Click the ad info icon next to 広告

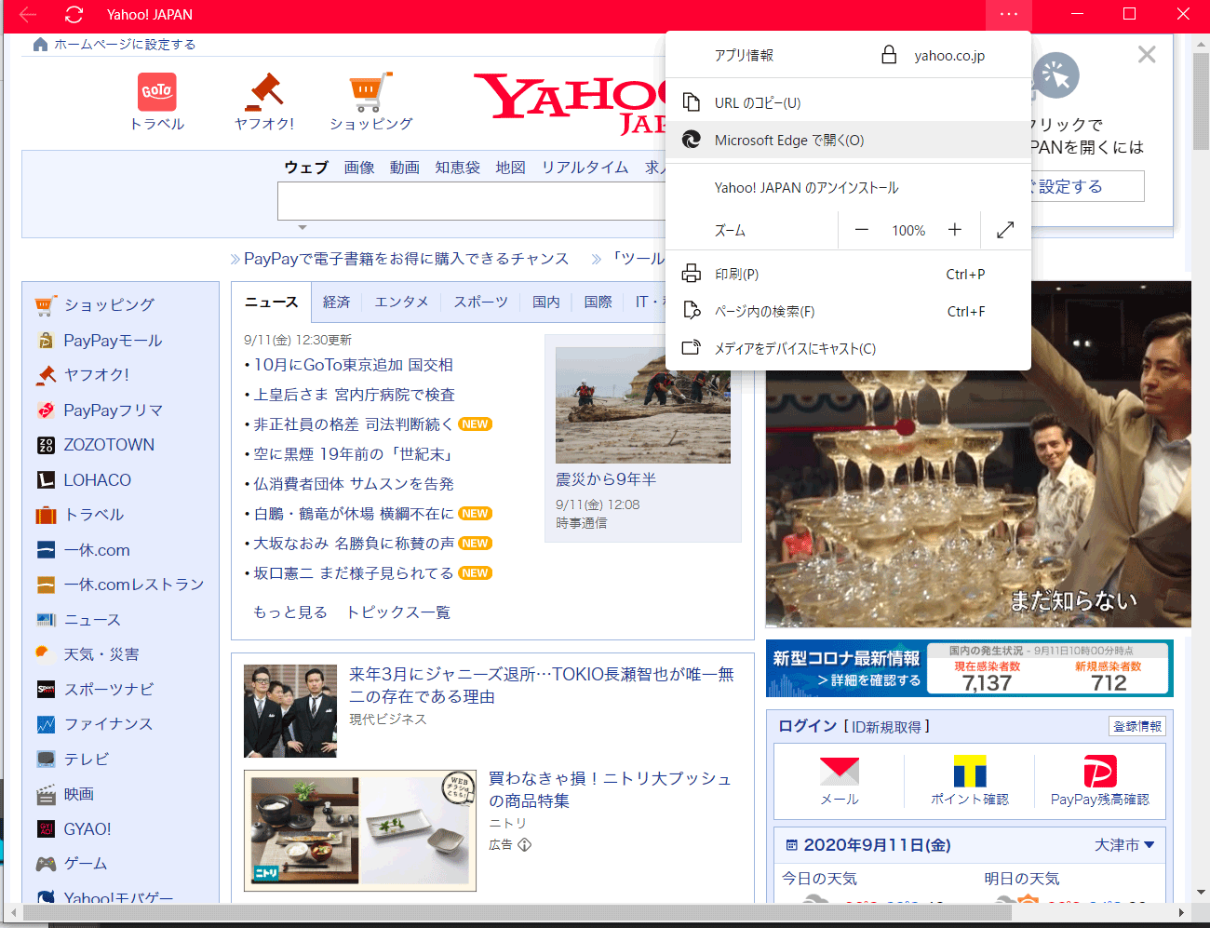[524, 845]
